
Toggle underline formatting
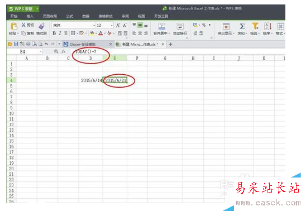(66, 33)
